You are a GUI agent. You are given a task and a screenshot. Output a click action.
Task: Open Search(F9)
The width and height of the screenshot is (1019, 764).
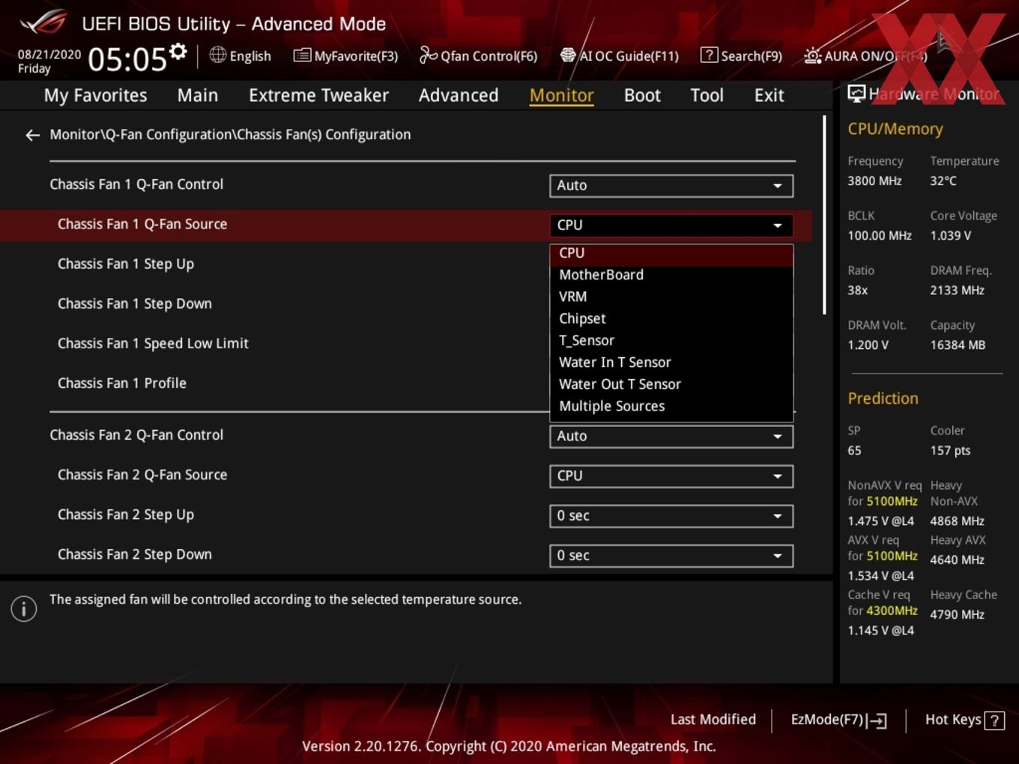[741, 55]
